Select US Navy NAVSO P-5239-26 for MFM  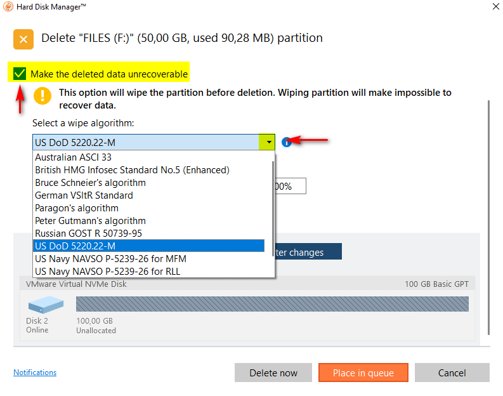[x=110, y=259]
